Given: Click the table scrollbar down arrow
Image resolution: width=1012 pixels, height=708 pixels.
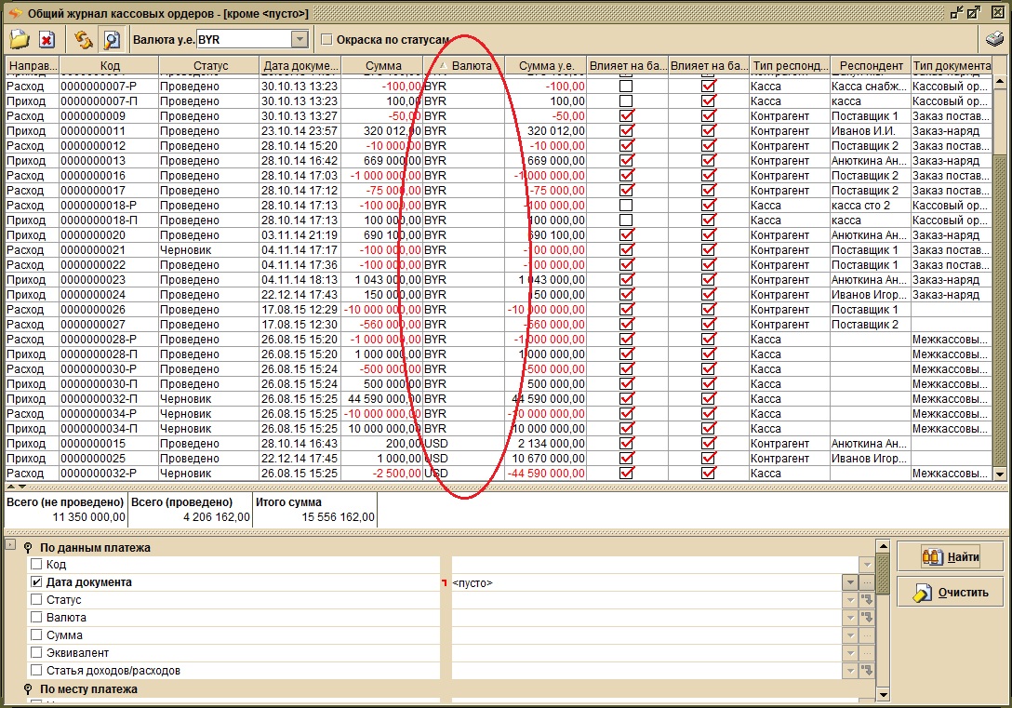Looking at the screenshot, I should [x=1000, y=474].
